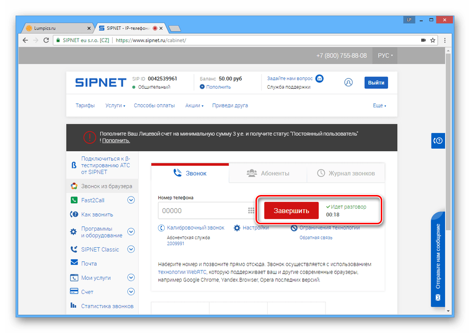Click the blue help phone side widget
The width and height of the screenshot is (470, 333).
click(x=438, y=140)
